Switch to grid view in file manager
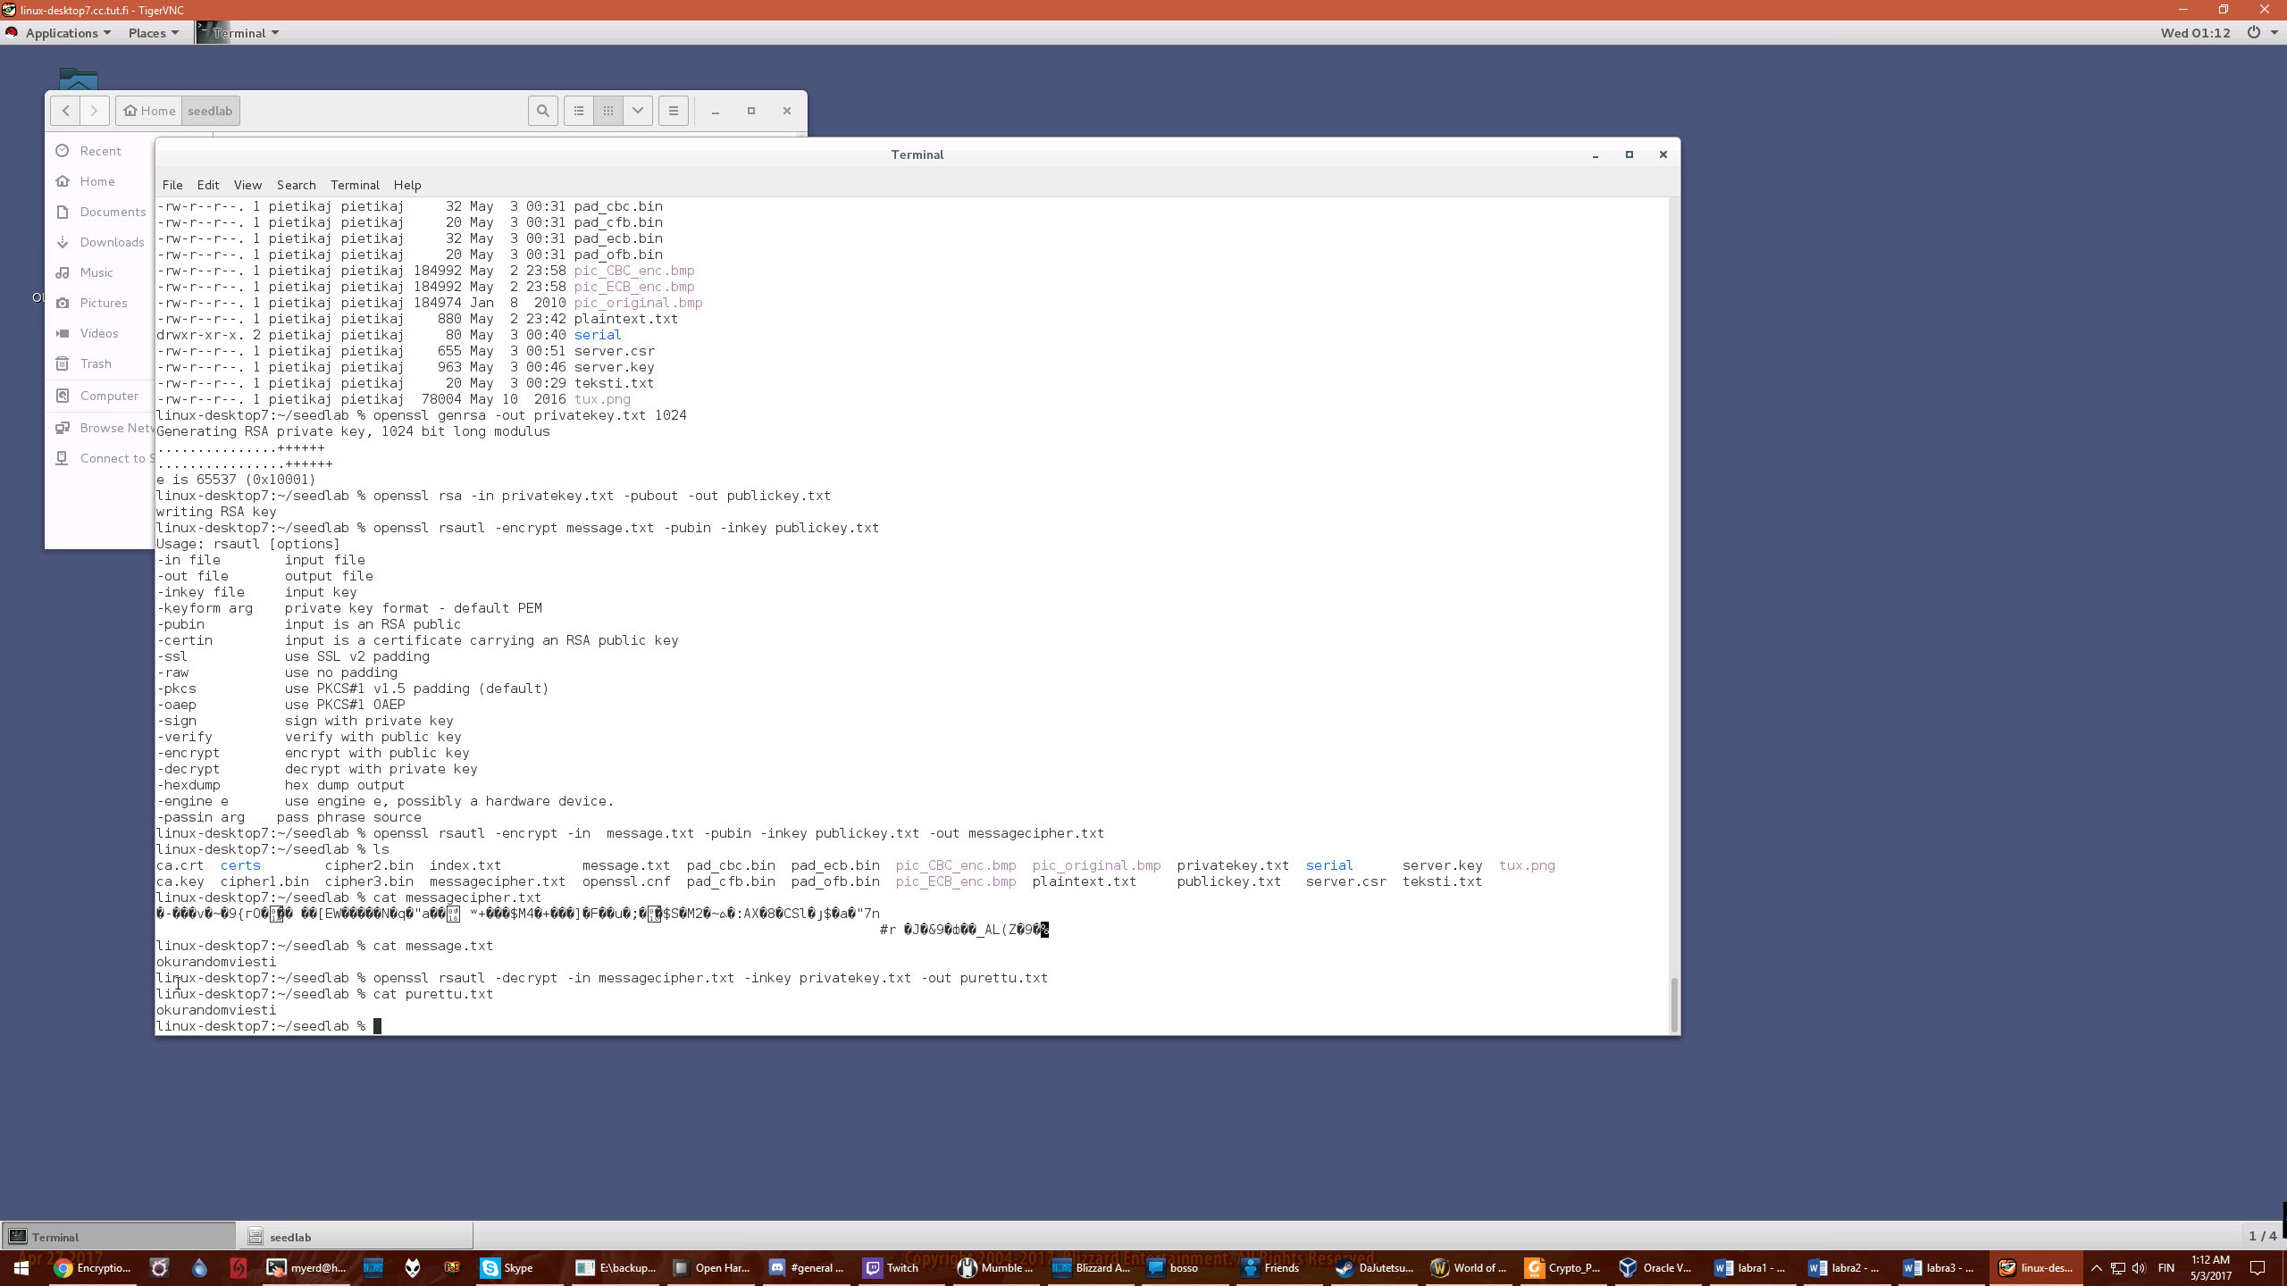The image size is (2287, 1286). point(608,111)
